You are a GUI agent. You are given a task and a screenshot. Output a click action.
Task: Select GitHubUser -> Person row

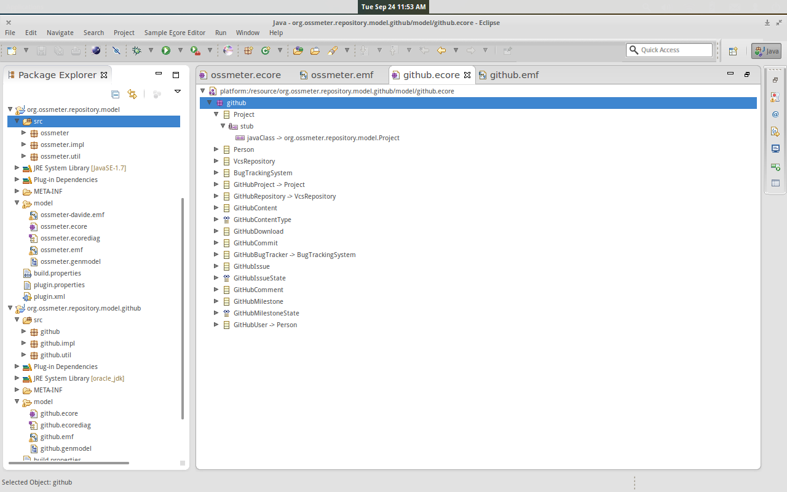(259, 325)
